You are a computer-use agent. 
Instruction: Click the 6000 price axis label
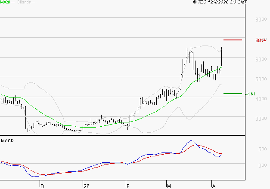pos(261,59)
